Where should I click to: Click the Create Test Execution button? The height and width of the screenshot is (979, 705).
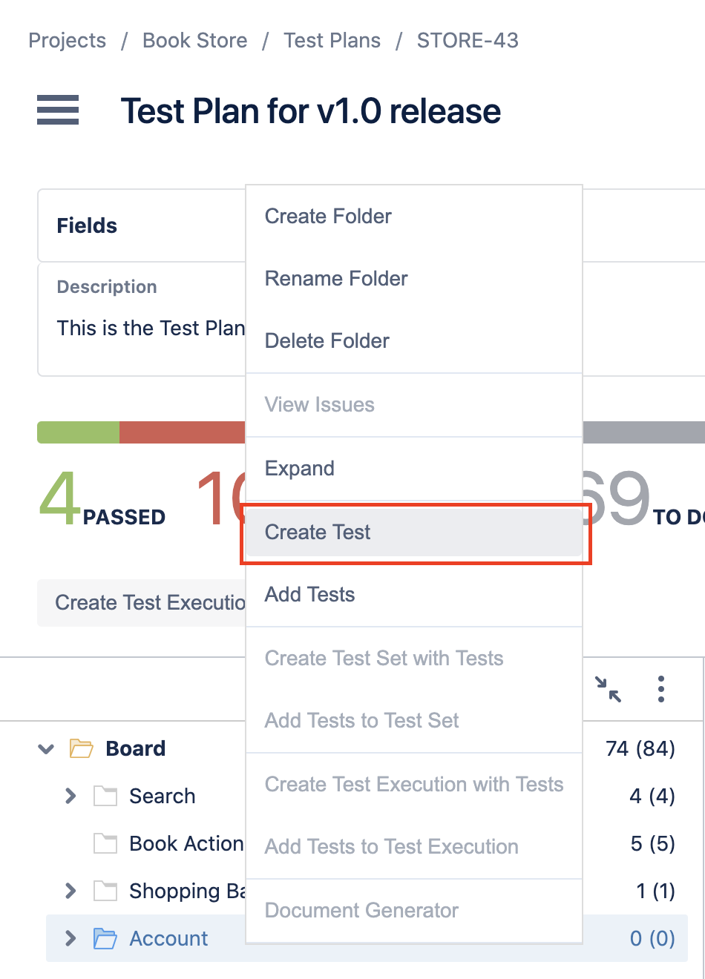(142, 603)
